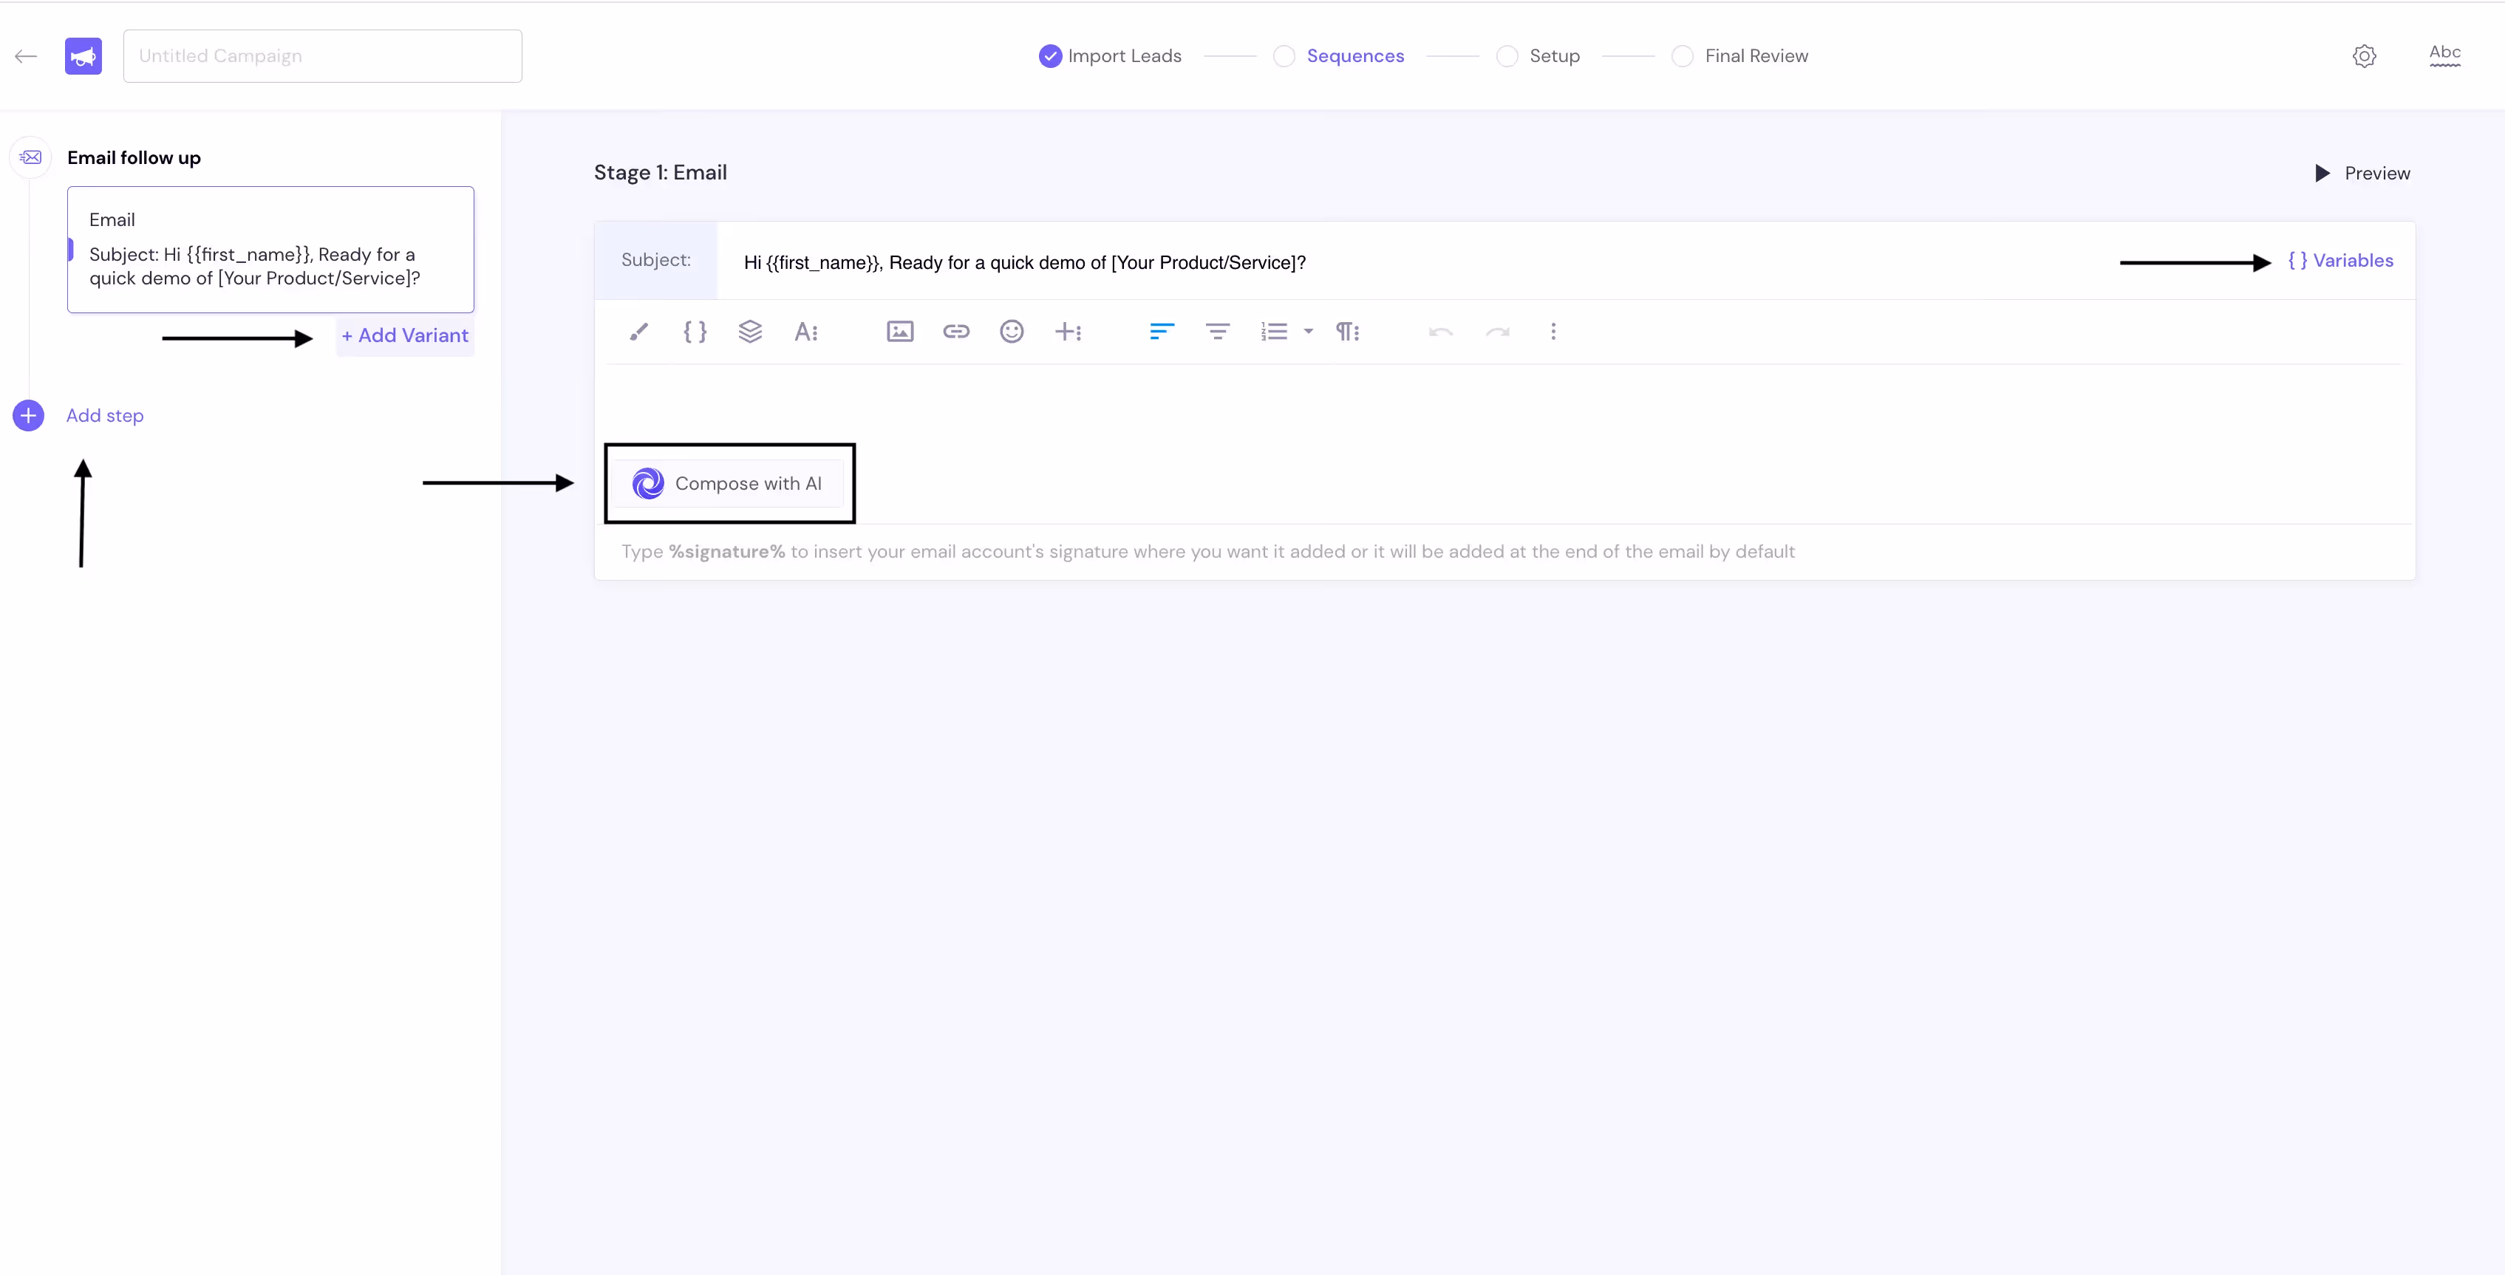
Task: Click the center align icon
Action: pos(1218,332)
